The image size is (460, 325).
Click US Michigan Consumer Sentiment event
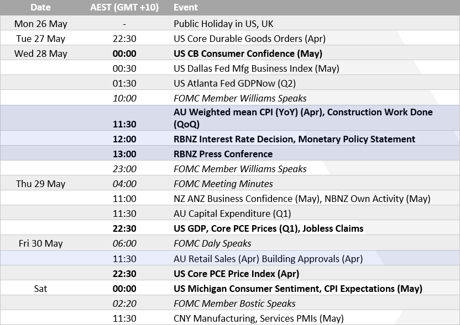pos(297,289)
